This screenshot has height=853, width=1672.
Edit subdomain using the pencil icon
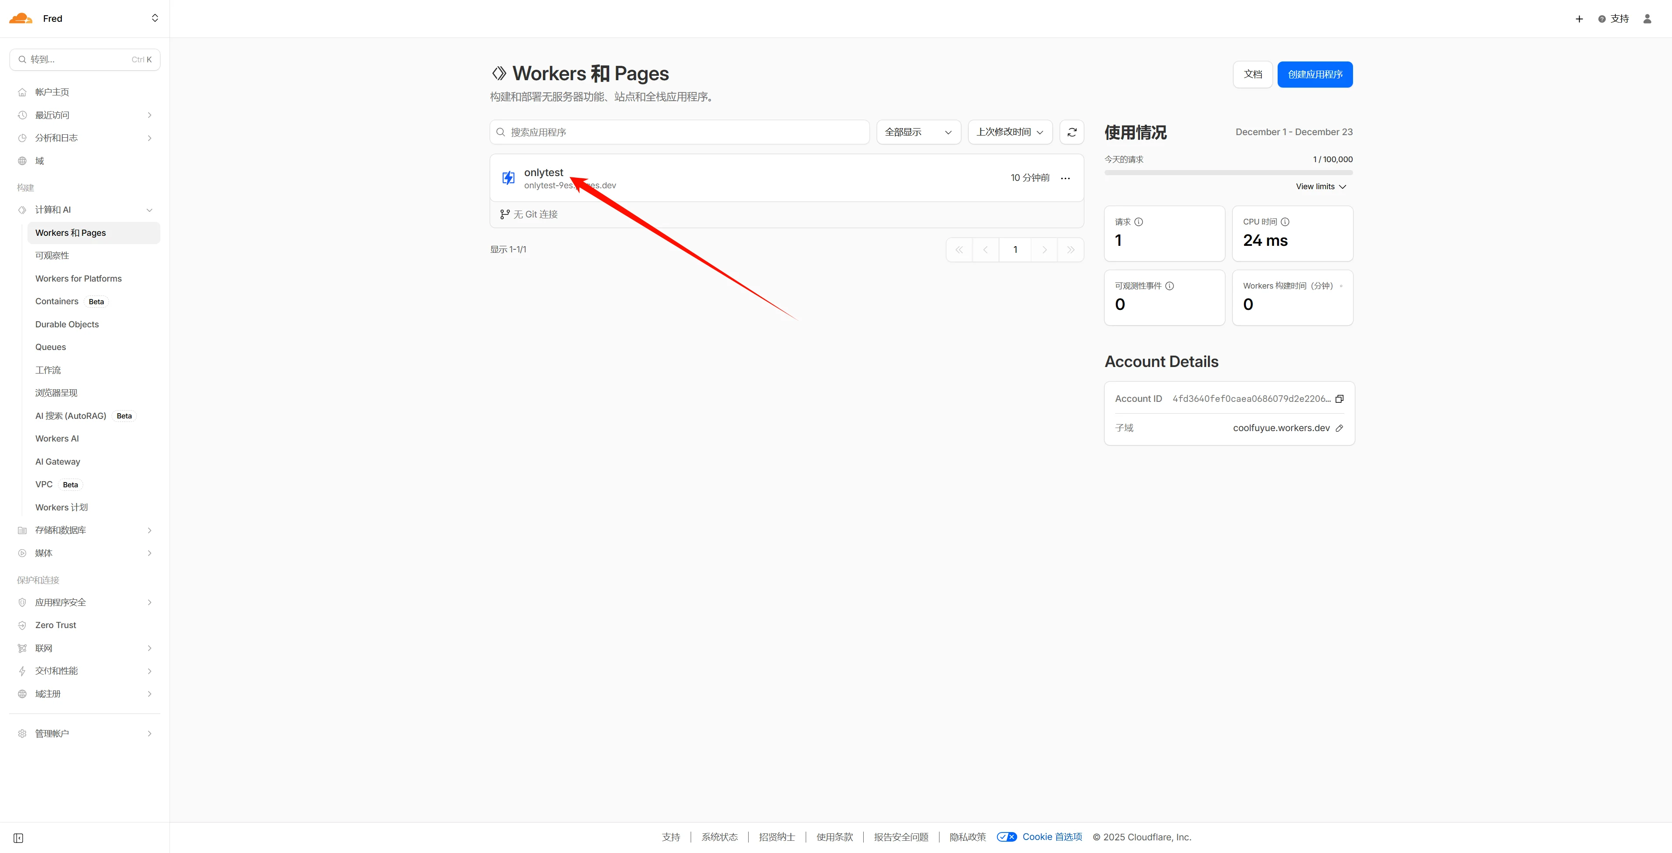pyautogui.click(x=1339, y=428)
